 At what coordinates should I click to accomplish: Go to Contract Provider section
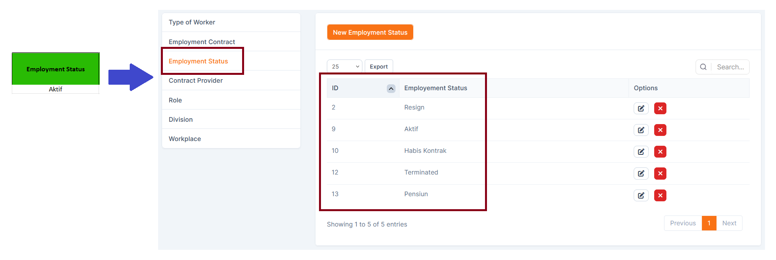[196, 81]
